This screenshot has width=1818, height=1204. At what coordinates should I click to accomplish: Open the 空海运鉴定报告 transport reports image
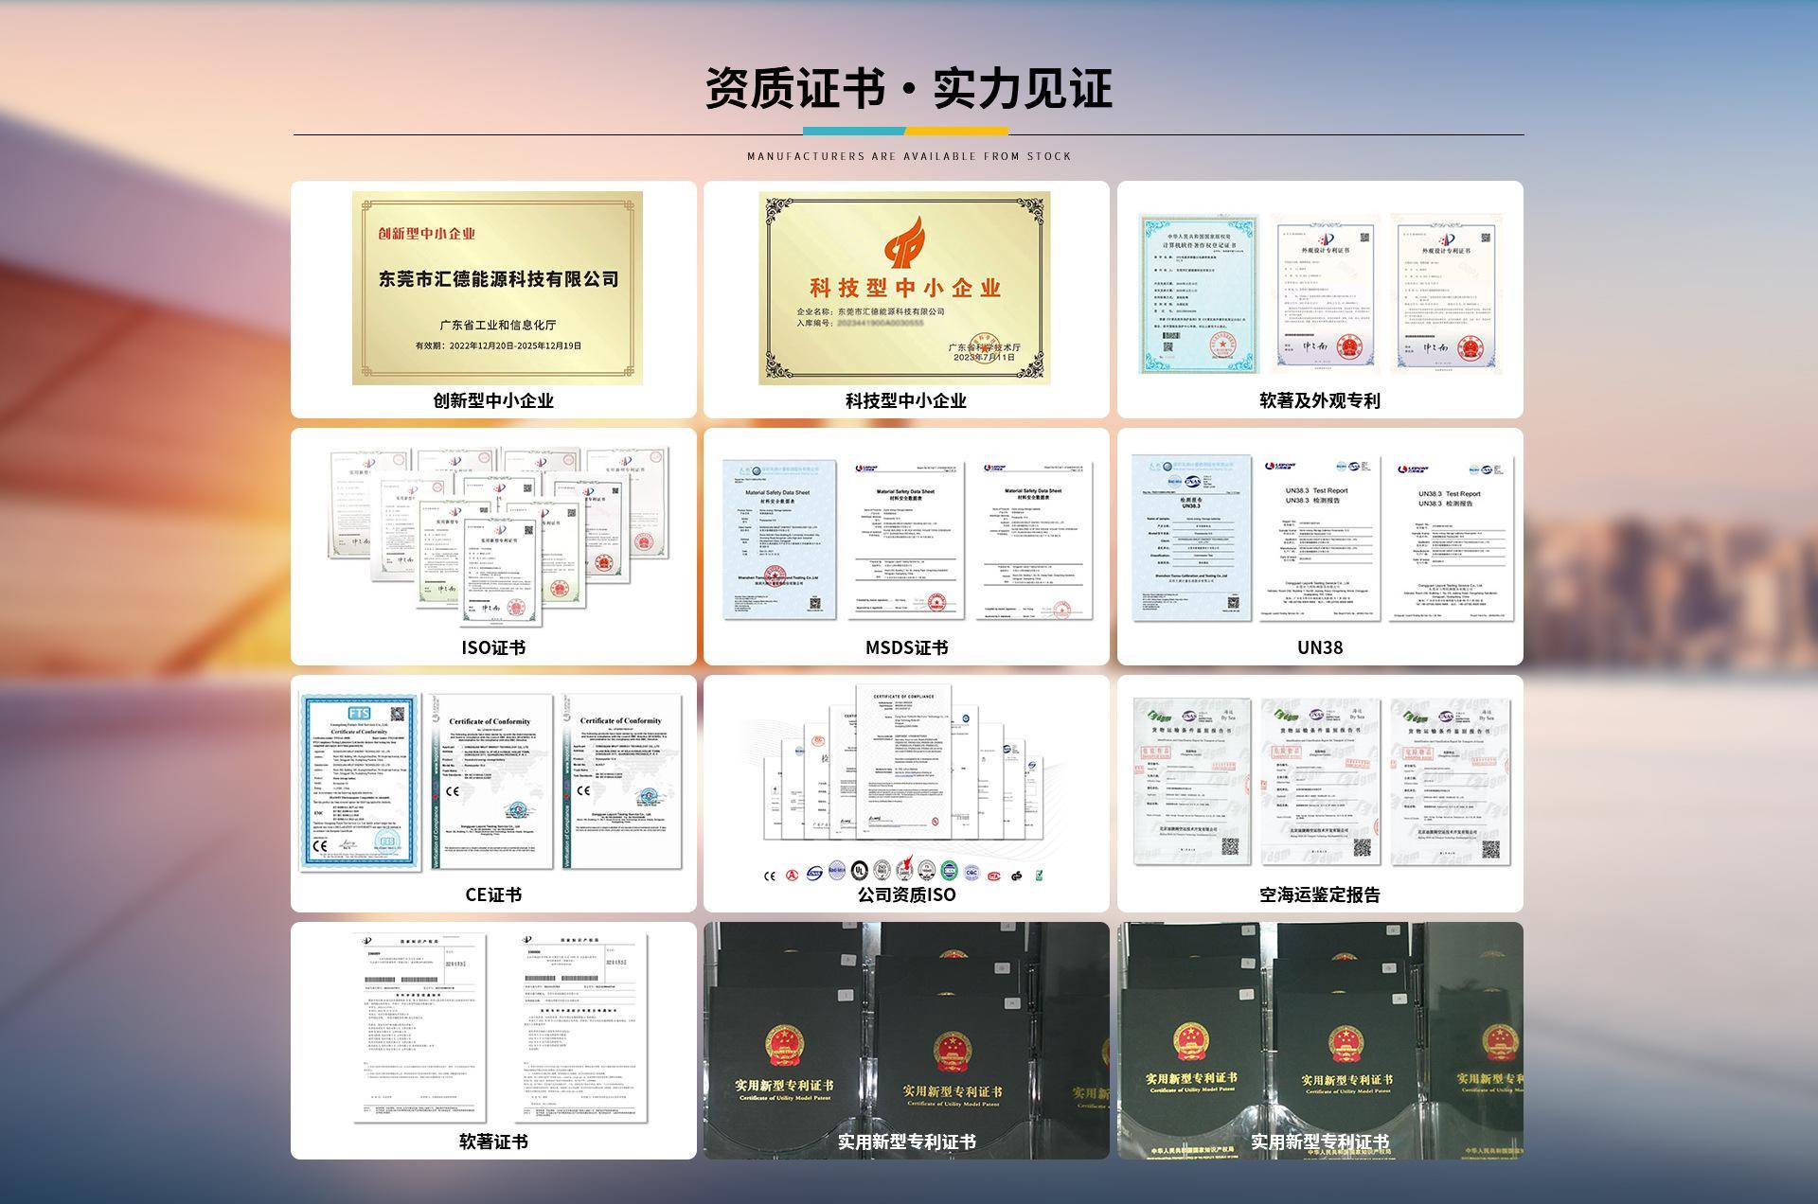(x=1320, y=782)
